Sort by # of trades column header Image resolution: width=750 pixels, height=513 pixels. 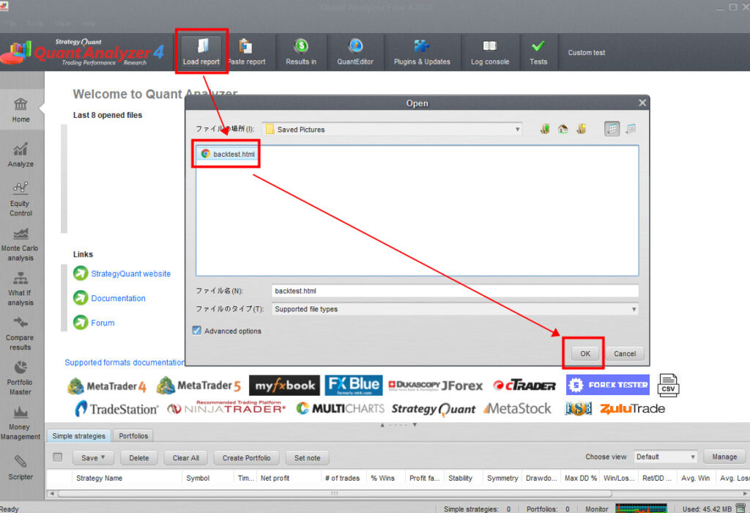click(x=342, y=478)
